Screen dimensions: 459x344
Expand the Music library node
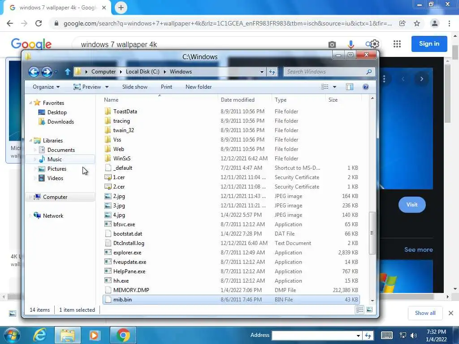(35, 159)
